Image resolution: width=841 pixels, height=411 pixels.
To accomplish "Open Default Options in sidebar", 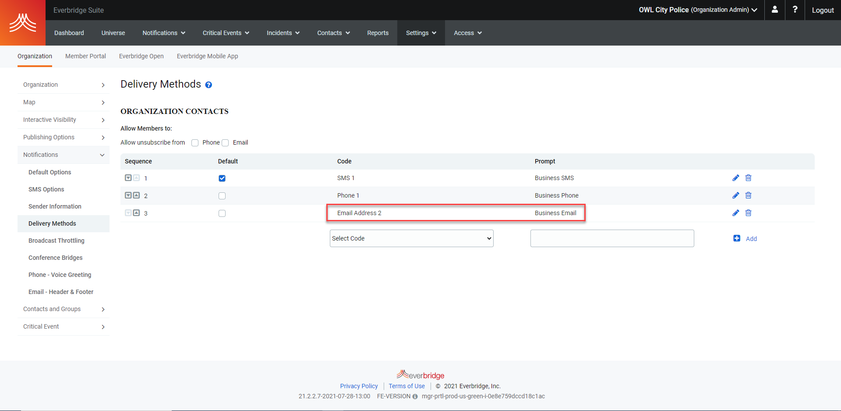I will (x=50, y=172).
